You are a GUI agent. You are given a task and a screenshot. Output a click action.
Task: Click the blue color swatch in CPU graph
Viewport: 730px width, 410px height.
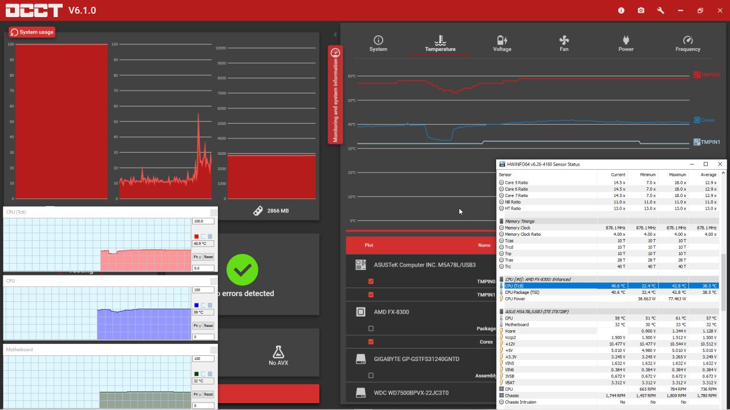coord(196,305)
